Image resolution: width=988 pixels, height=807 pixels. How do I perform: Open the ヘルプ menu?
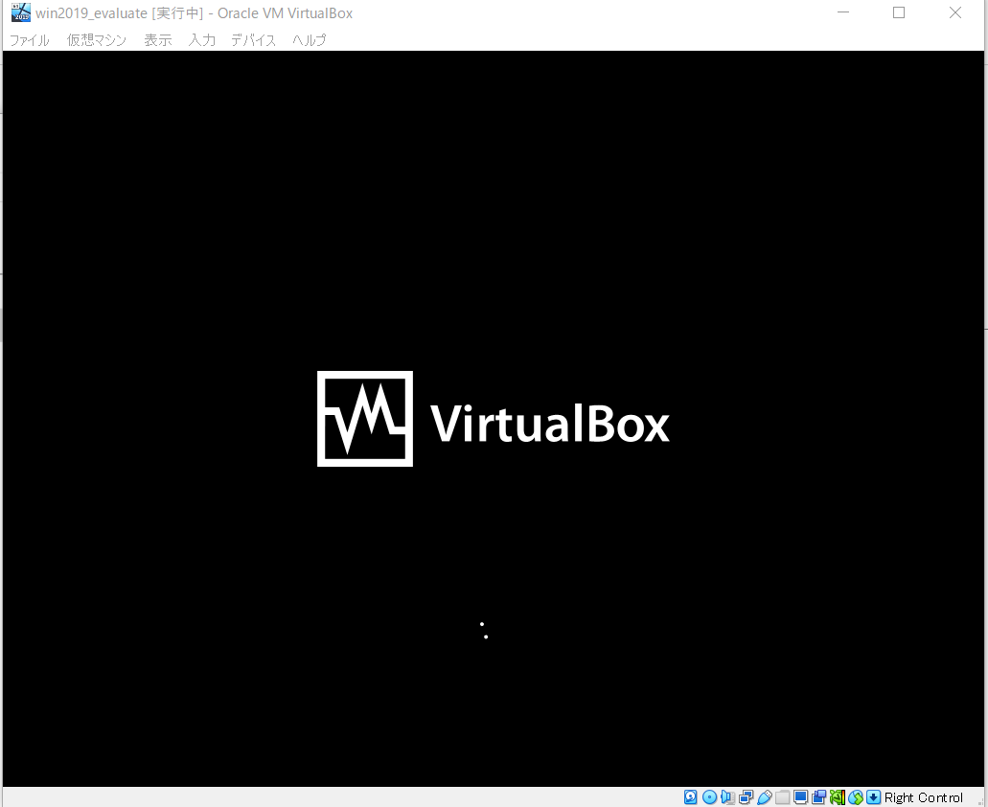coord(309,40)
